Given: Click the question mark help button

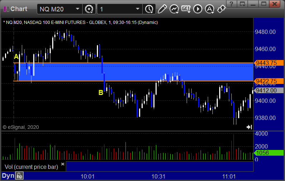Looking at the screenshot, I should coord(231,4).
